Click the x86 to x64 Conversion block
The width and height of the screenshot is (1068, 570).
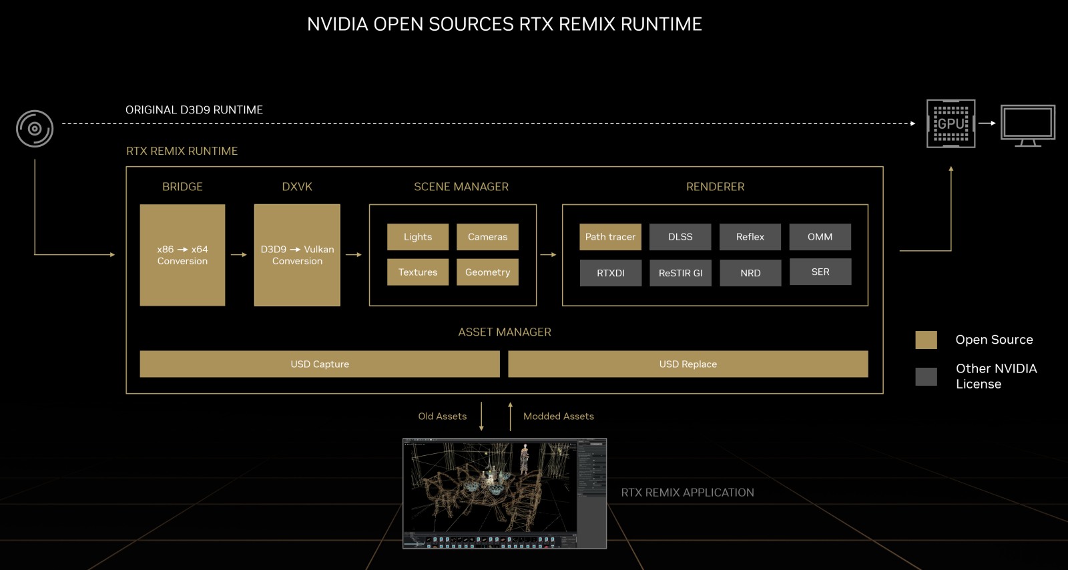click(x=182, y=255)
